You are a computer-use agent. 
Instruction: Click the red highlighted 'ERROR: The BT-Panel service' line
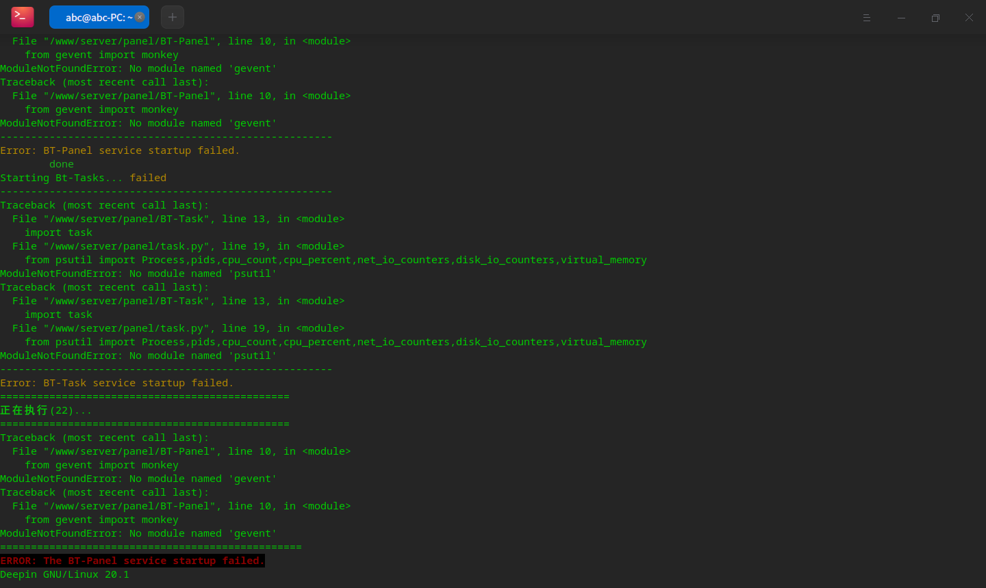click(132, 561)
